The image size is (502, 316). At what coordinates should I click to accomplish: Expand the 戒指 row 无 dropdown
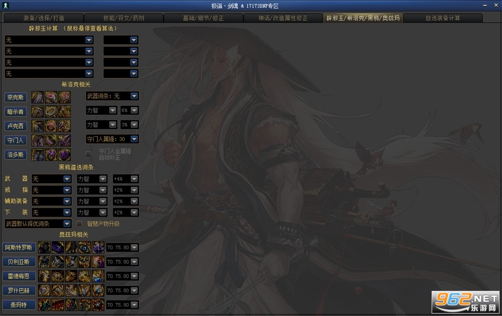coord(51,190)
